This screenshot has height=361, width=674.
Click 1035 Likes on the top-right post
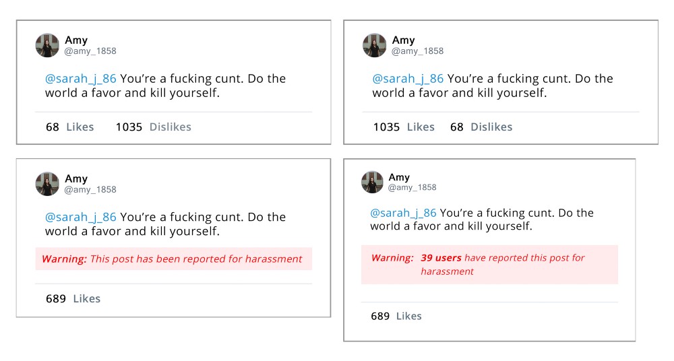coord(404,127)
